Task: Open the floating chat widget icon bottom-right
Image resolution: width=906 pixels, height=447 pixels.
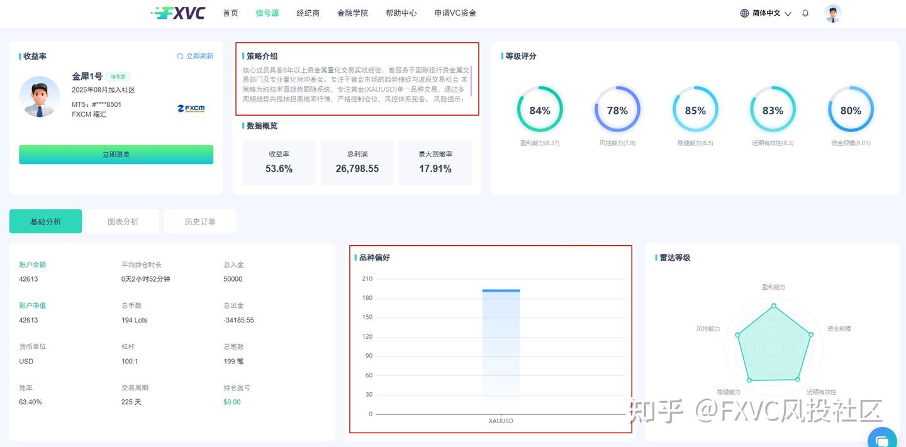Action: click(x=882, y=438)
